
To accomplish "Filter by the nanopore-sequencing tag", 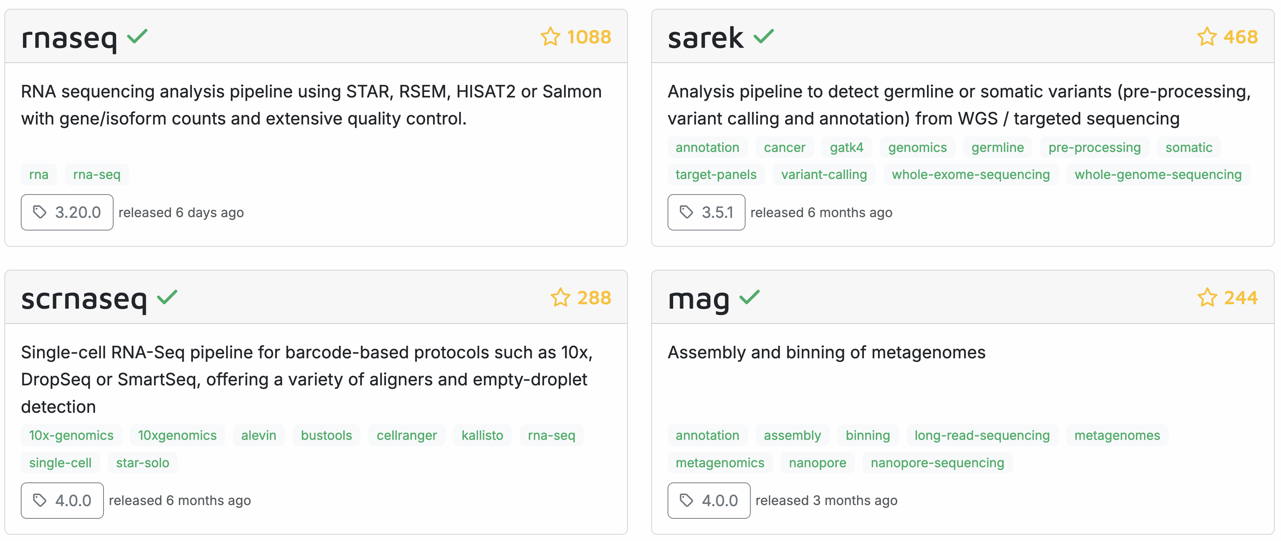I will (x=937, y=462).
